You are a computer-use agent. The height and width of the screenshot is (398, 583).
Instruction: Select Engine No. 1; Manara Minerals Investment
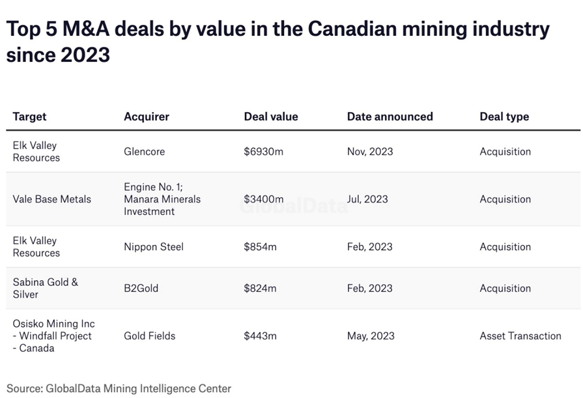tap(162, 199)
